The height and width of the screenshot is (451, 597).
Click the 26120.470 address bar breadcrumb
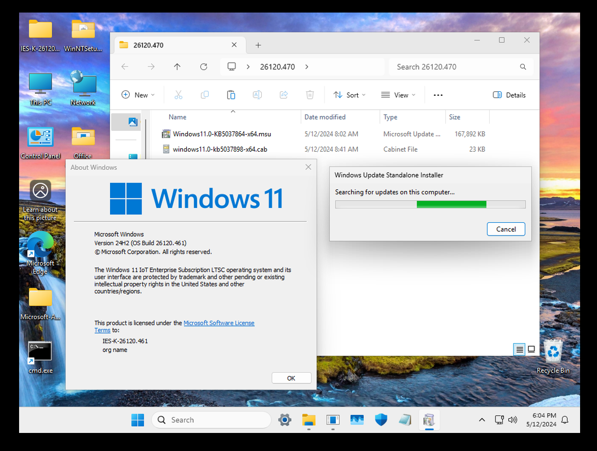point(277,67)
